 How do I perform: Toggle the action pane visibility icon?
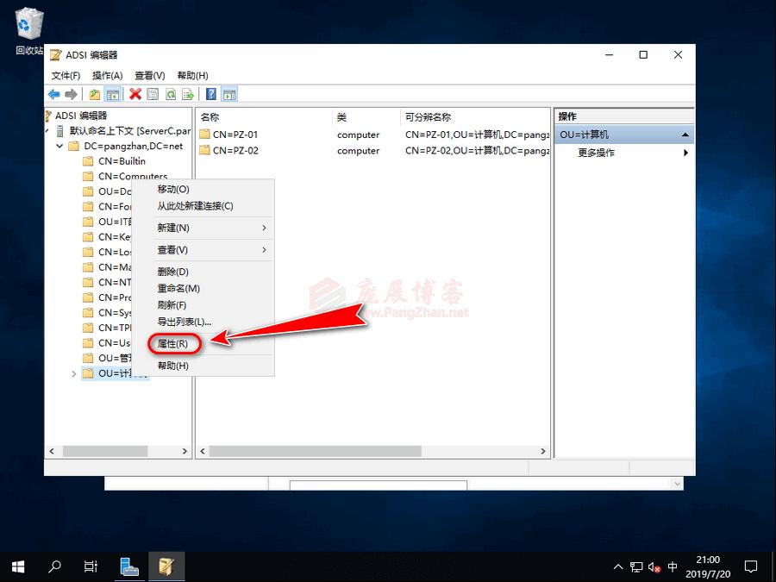[x=228, y=94]
